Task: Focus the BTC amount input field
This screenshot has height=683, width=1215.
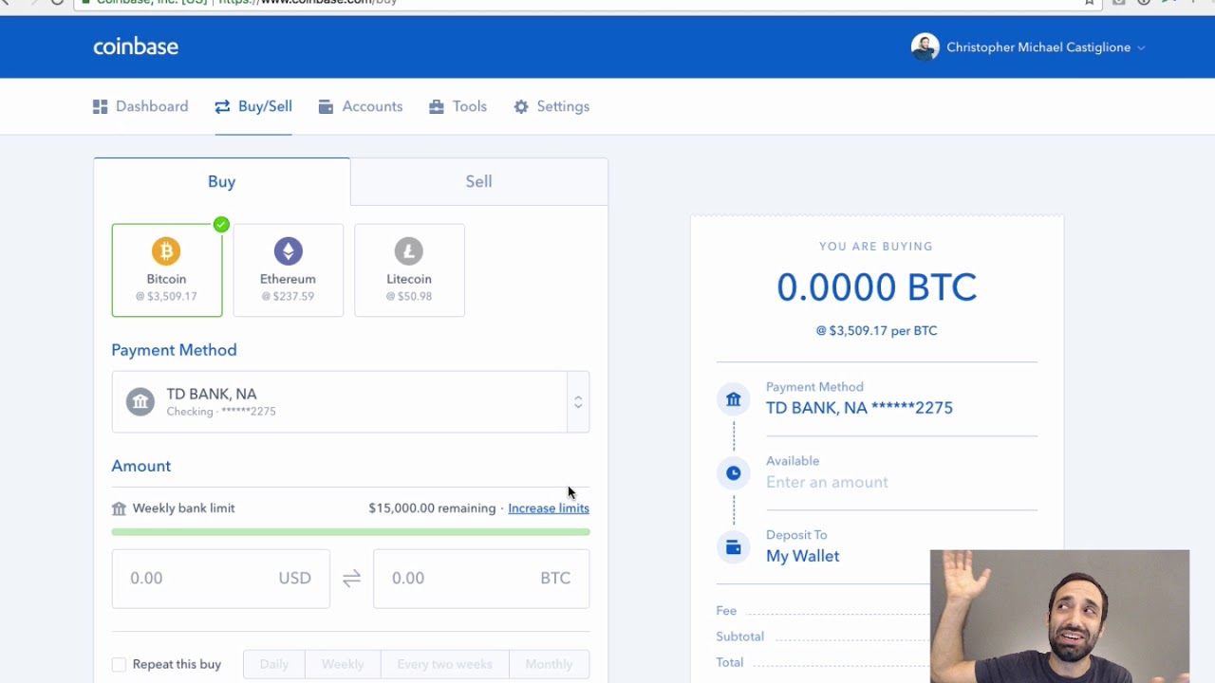Action: (481, 578)
